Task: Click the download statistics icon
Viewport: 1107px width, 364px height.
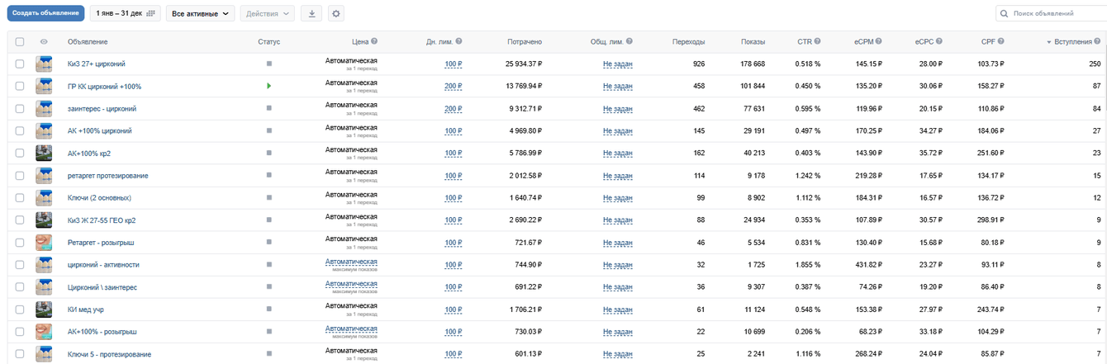Action: 311,14
